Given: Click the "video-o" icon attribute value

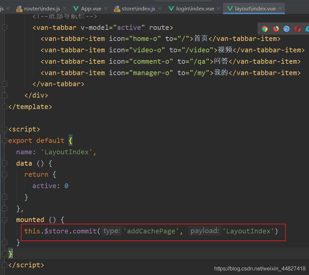Looking at the screenshot, I should click(x=147, y=50).
